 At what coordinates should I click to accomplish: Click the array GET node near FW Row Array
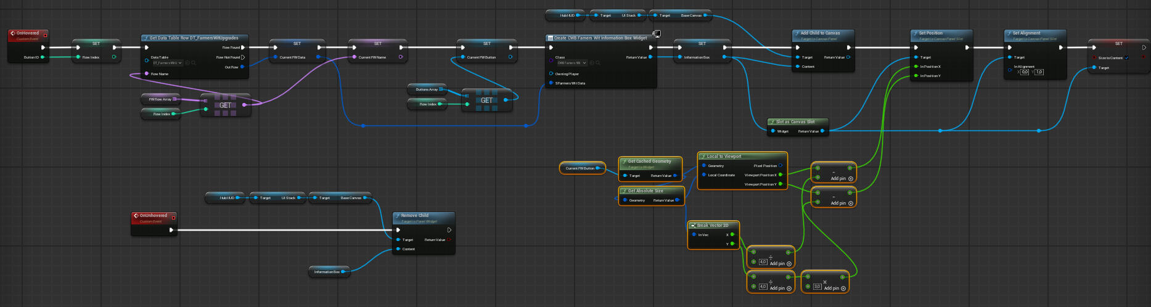tap(225, 105)
